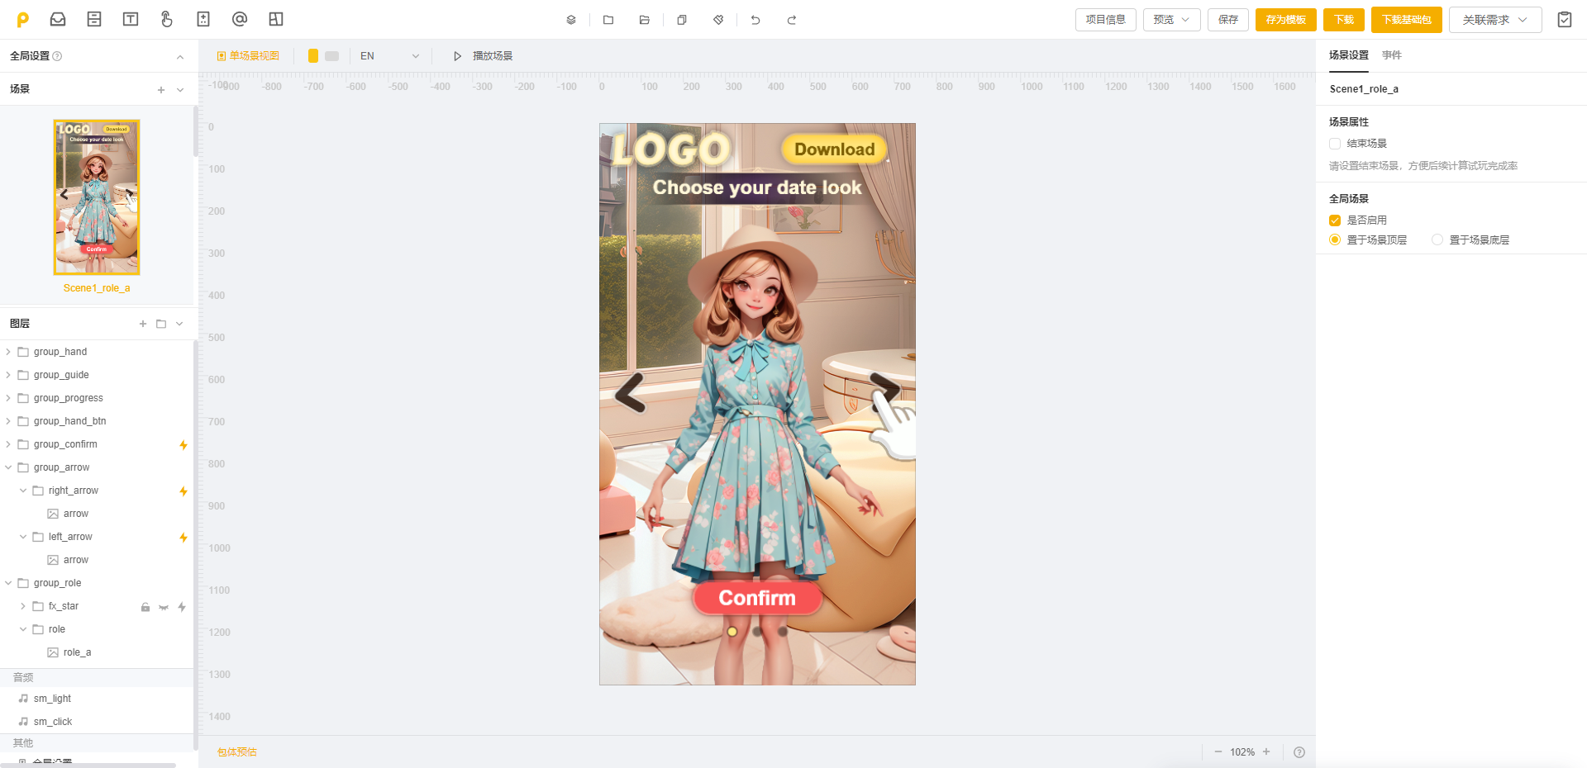Click the 存为模板 button
The image size is (1587, 768).
(1285, 20)
